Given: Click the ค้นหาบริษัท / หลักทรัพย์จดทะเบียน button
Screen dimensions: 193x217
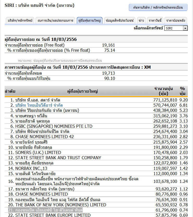Looking at the screenshot, I should click(x=158, y=7).
